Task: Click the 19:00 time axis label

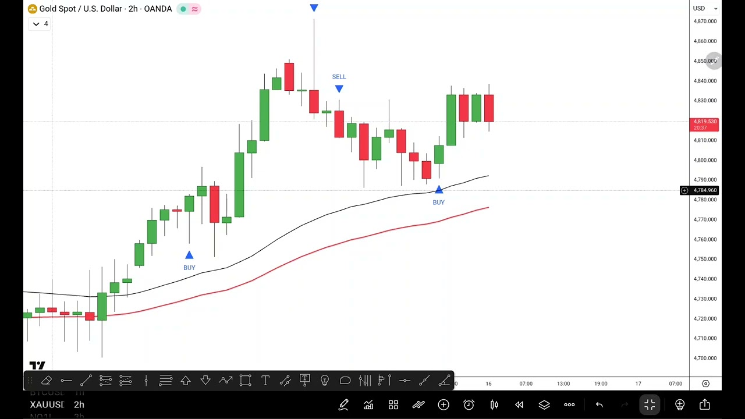Action: pyautogui.click(x=601, y=384)
